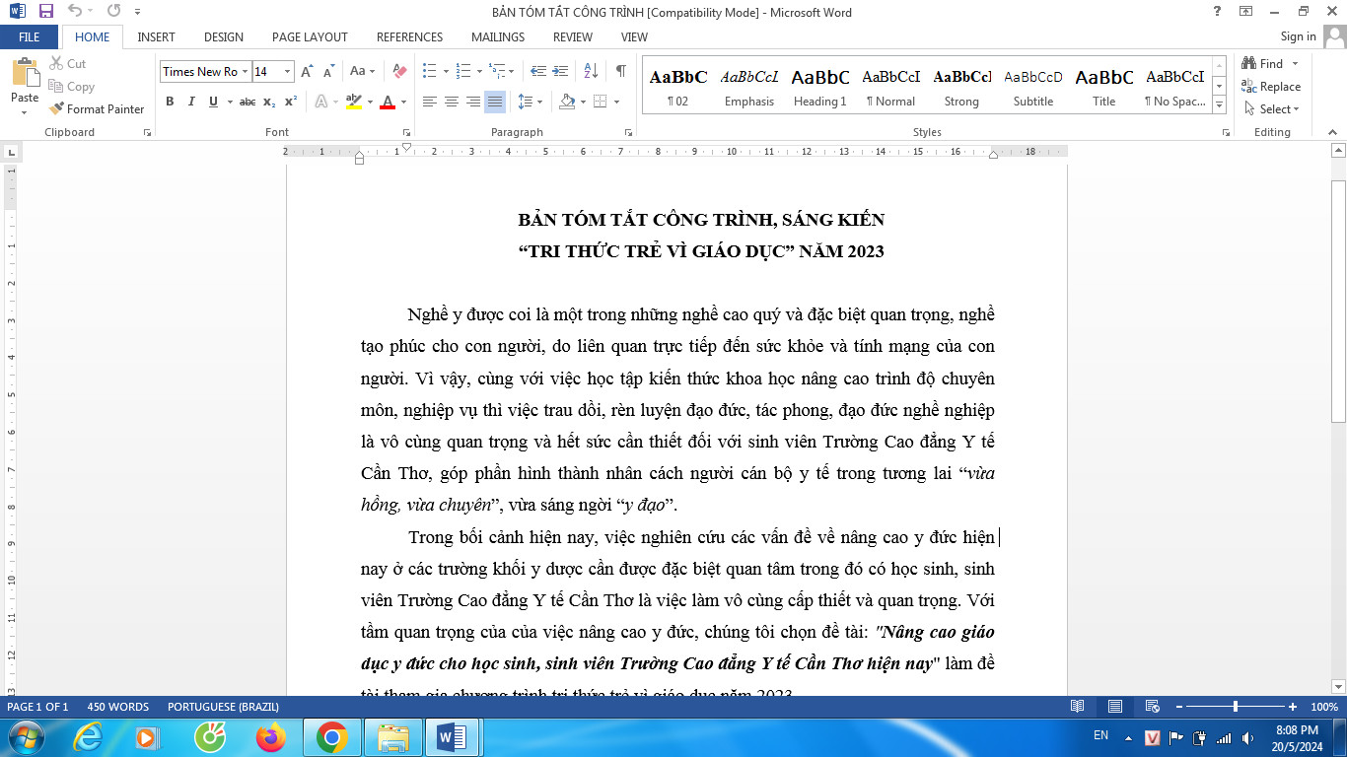The height and width of the screenshot is (757, 1347).
Task: Open the PAGE LAYOUT tab
Action: [310, 36]
